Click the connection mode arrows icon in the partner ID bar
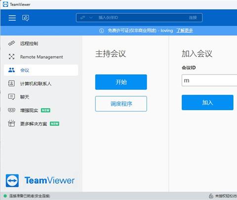Viewport: 237px width, 200px height. 82,17
